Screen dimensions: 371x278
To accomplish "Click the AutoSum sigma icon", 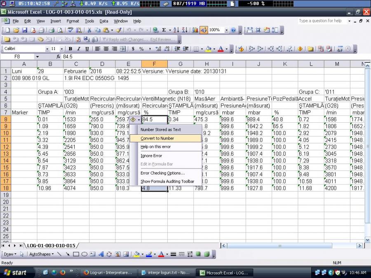I will (164, 30).
